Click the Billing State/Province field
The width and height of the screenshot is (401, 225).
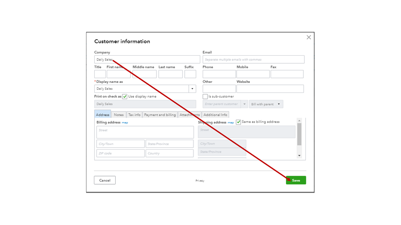pos(169,144)
